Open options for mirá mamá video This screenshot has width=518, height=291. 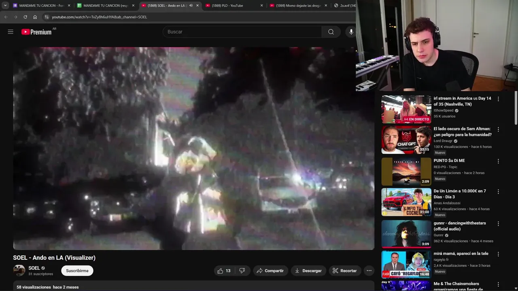tap(498, 254)
